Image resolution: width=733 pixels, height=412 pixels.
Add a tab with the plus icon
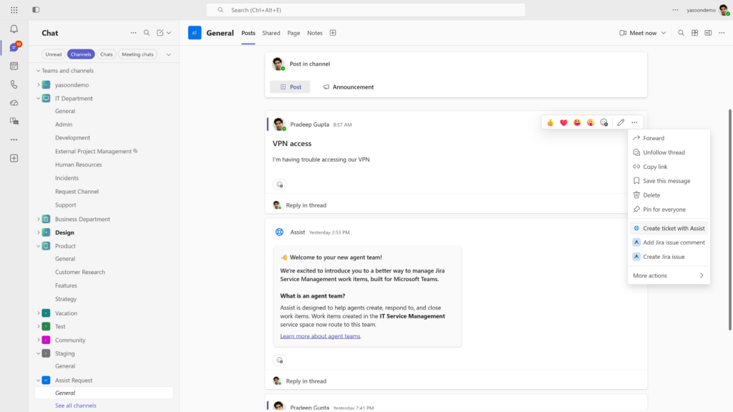(333, 33)
